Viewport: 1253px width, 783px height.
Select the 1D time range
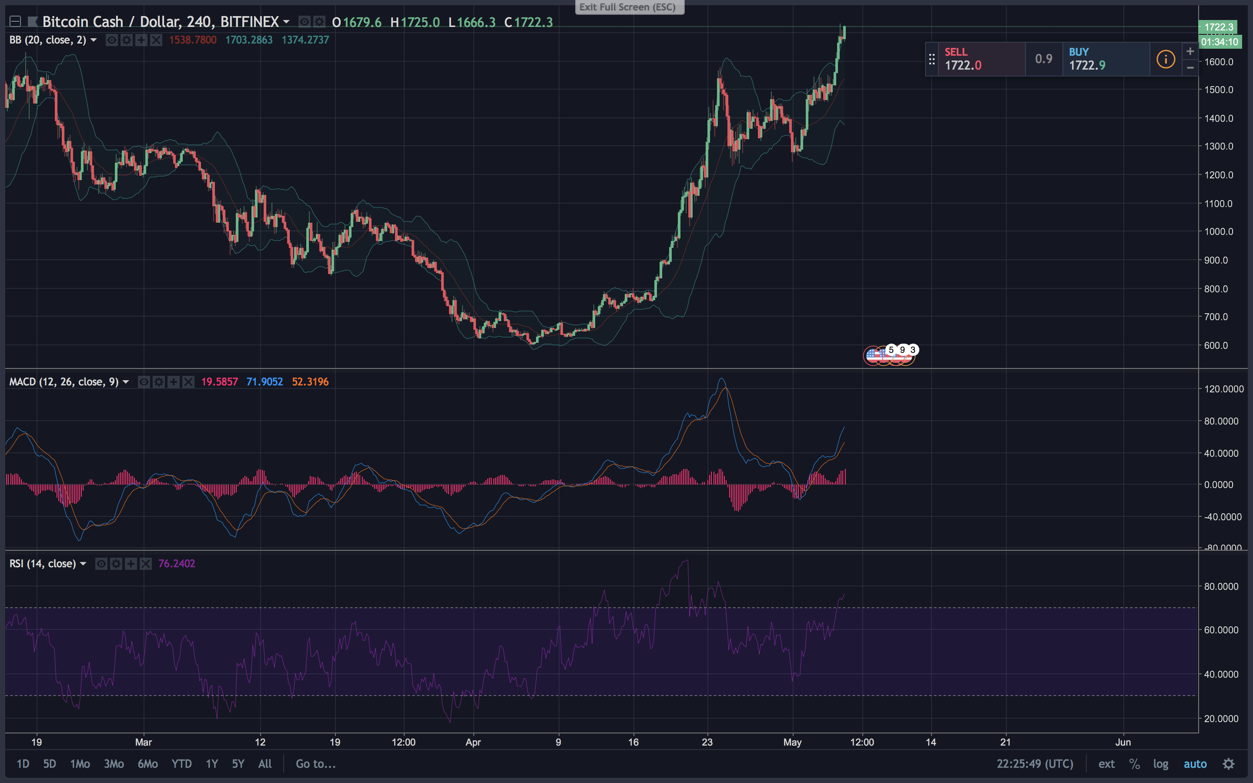[x=23, y=764]
